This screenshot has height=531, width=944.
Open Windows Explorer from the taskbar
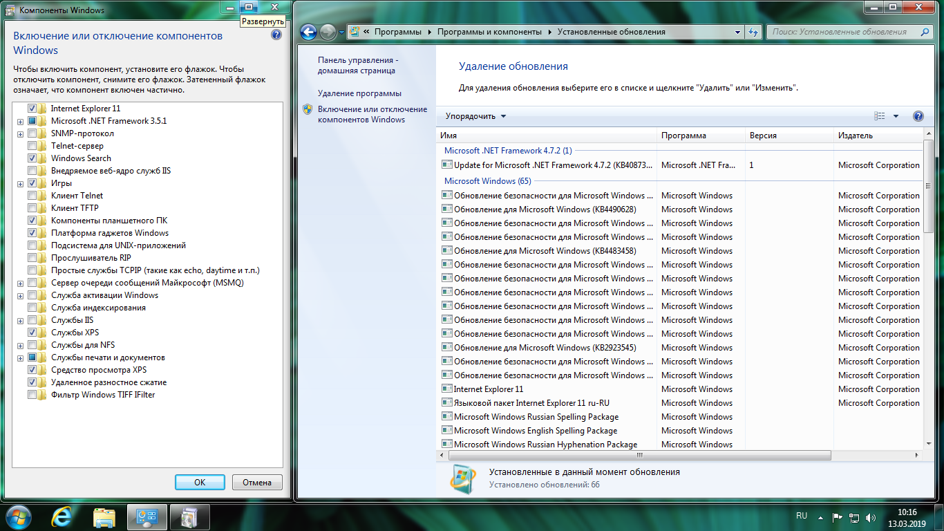104,516
